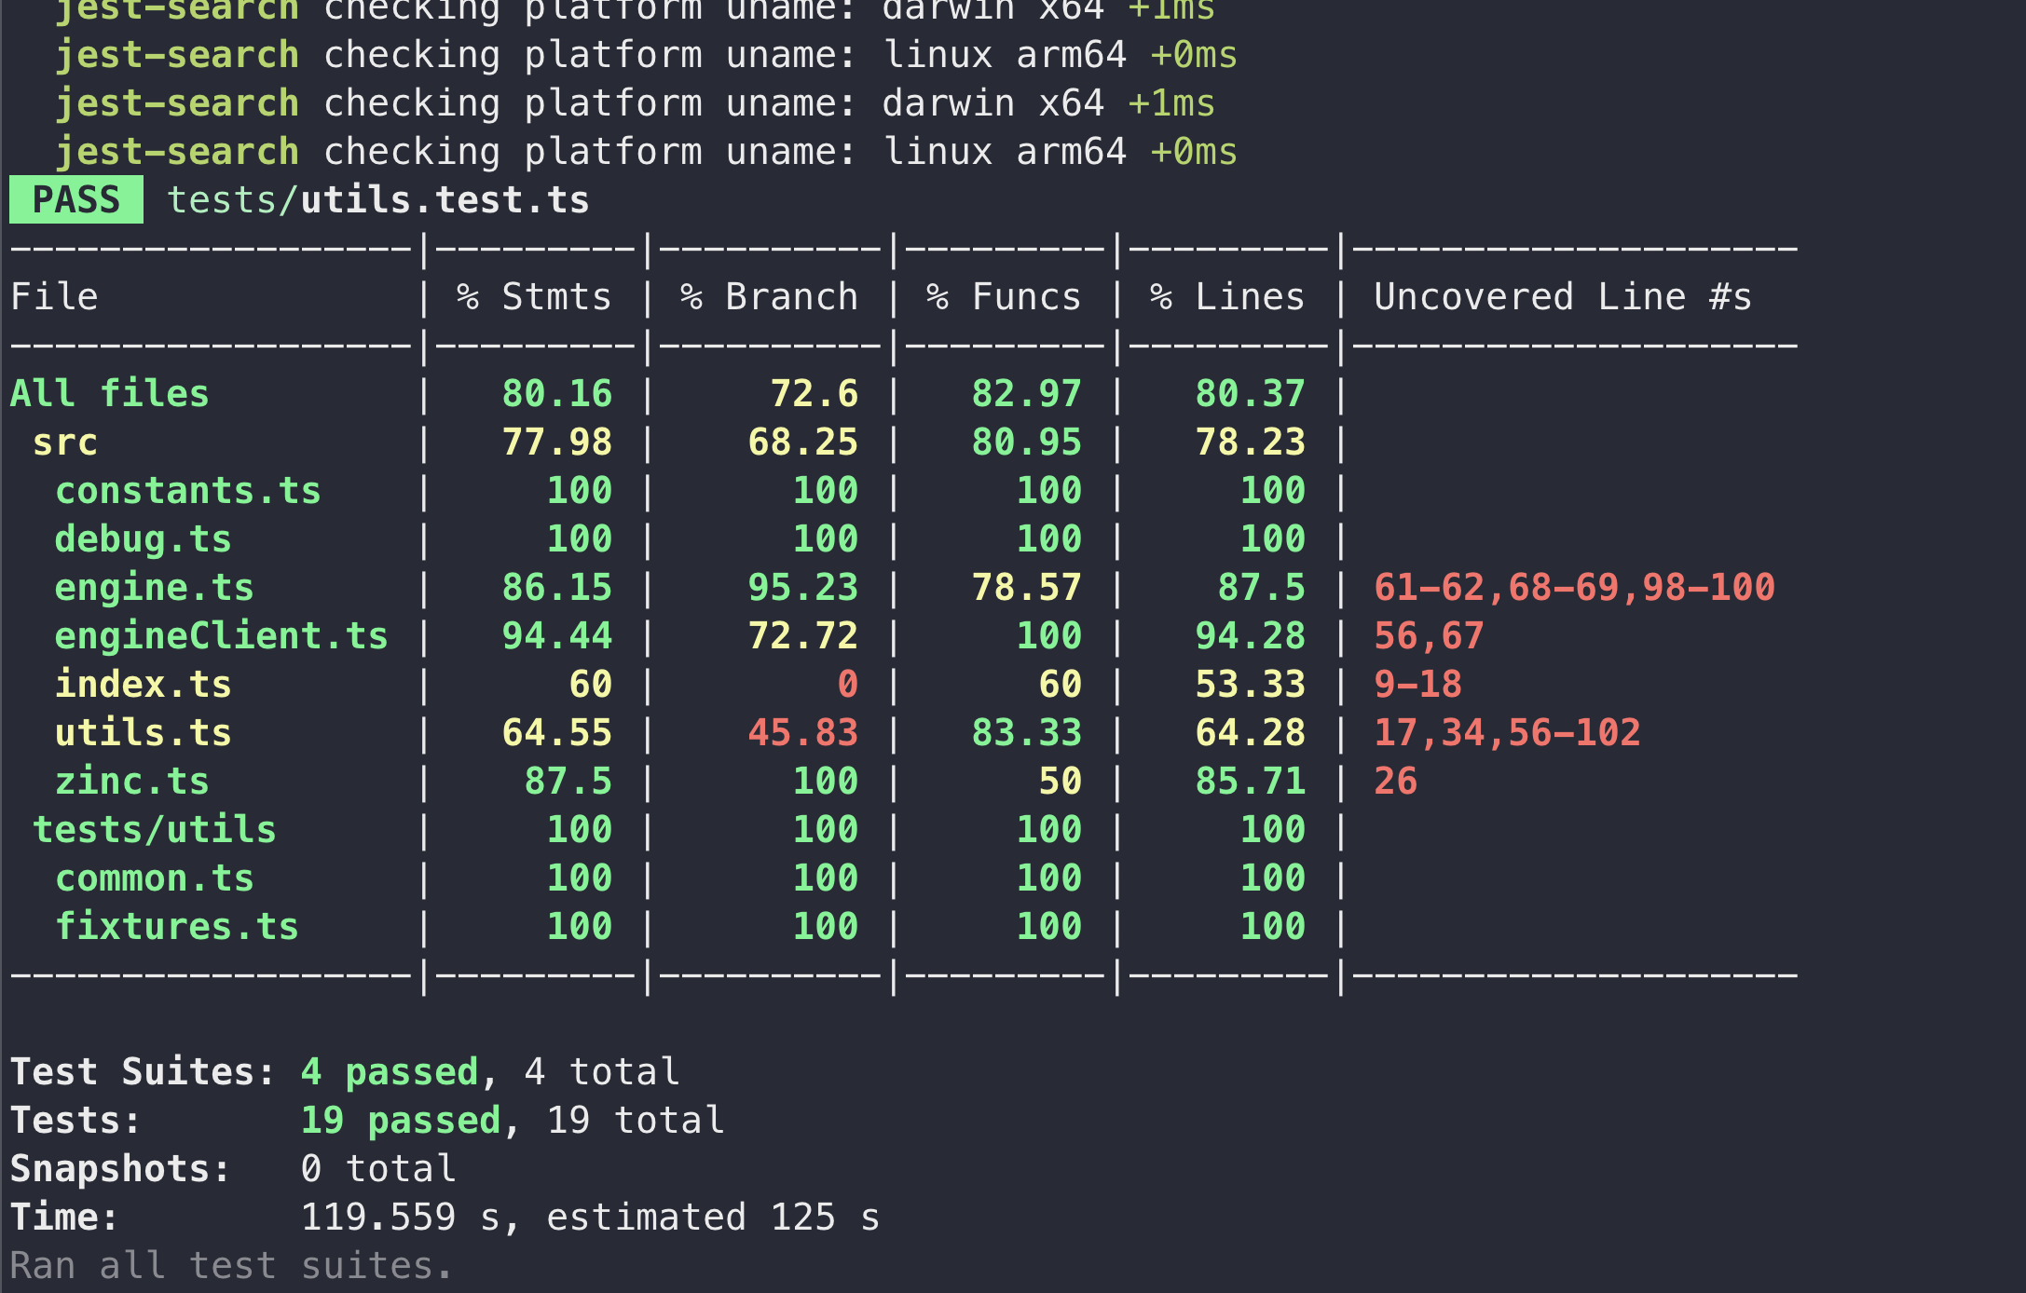Viewport: 2026px width, 1293px height.
Task: Click the tests/utils directory row
Action: pos(154,830)
